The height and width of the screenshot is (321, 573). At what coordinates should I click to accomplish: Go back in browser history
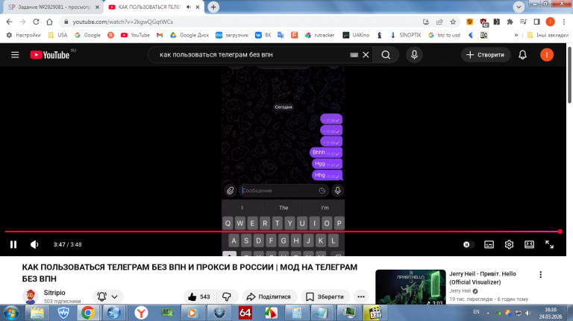[9, 22]
